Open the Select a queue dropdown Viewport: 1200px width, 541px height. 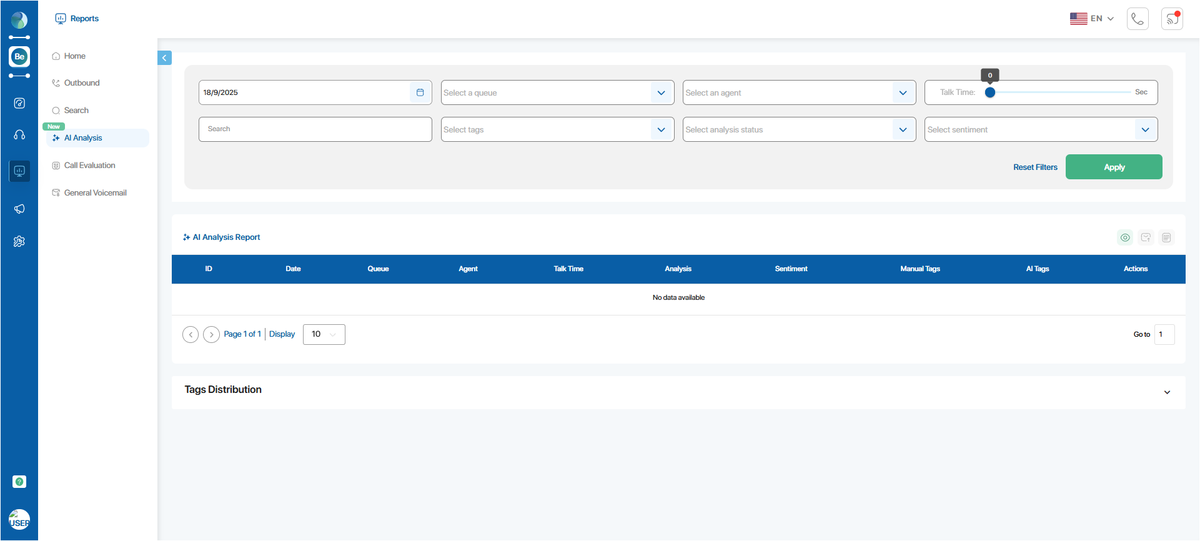(x=557, y=92)
